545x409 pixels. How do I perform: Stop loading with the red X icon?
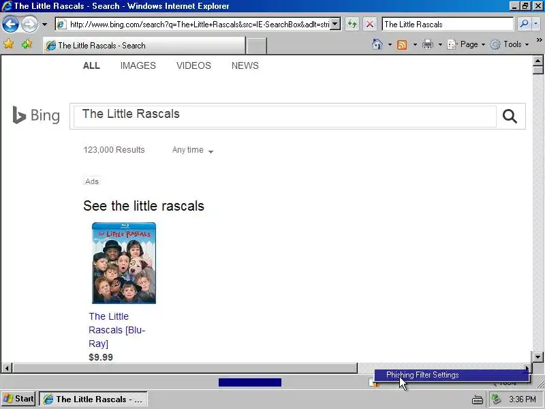(x=370, y=25)
